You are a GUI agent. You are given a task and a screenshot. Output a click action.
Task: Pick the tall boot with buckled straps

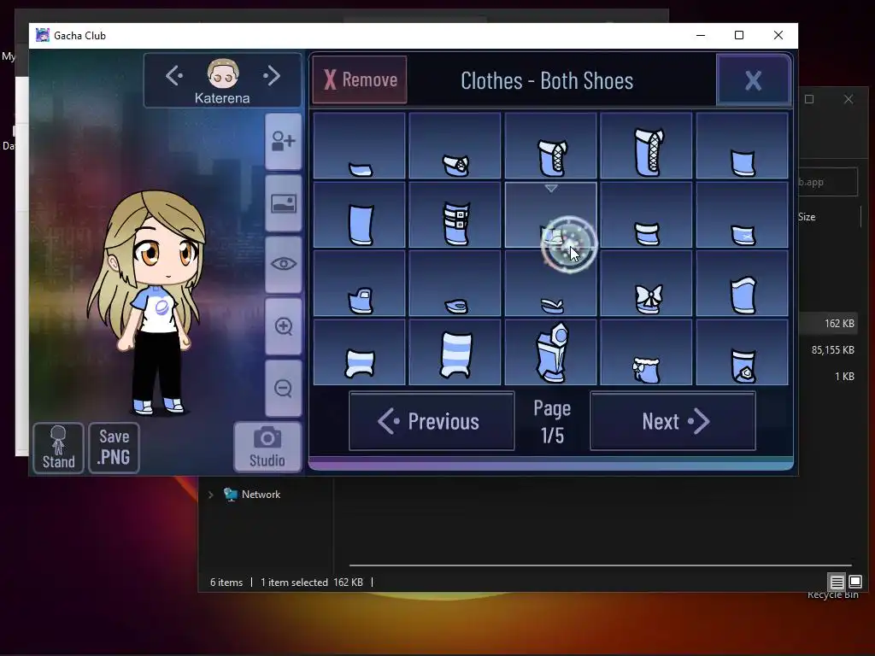pyautogui.click(x=455, y=214)
